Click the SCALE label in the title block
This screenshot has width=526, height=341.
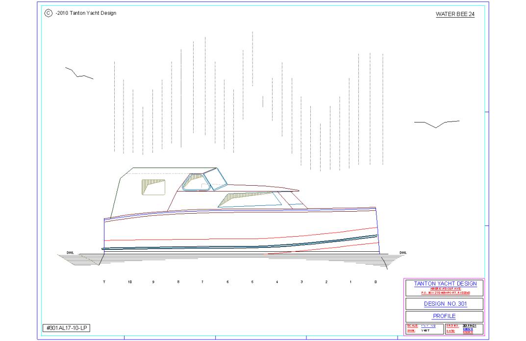[412, 326]
